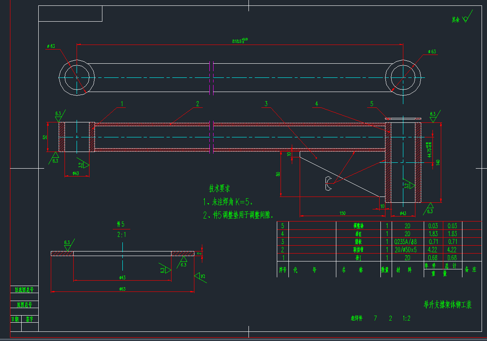
Task: Click unit weight 0.71 in row 3
Action: coord(433,241)
